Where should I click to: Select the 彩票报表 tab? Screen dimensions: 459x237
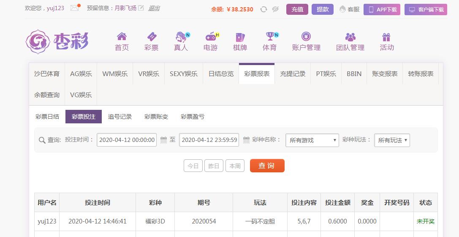(x=257, y=74)
